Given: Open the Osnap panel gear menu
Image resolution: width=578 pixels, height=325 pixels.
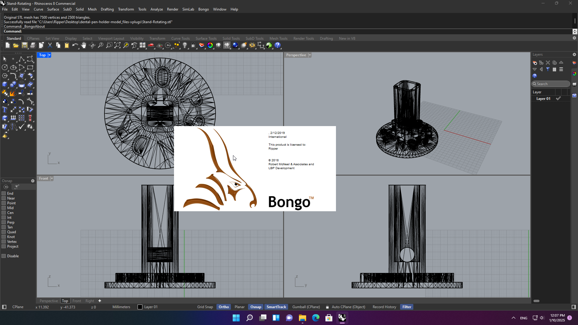Looking at the screenshot, I should pos(33,181).
